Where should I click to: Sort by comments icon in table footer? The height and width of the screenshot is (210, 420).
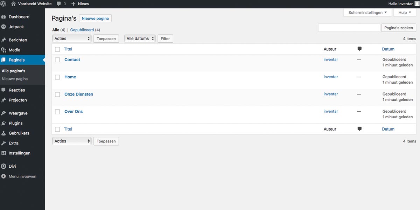tap(359, 129)
